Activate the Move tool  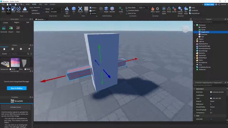[x=8, y=10]
